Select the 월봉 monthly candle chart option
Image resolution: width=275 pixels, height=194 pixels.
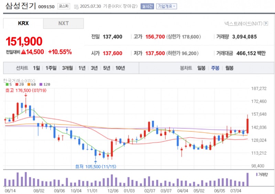[x=229, y=68]
